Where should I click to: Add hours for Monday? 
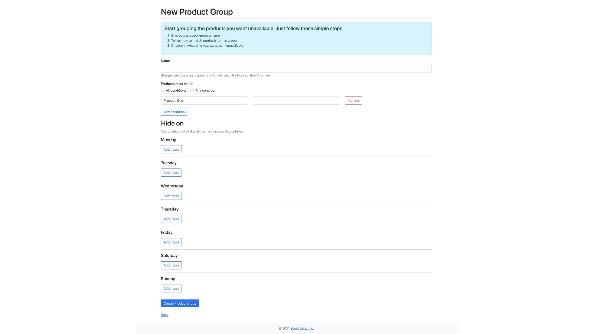point(171,150)
